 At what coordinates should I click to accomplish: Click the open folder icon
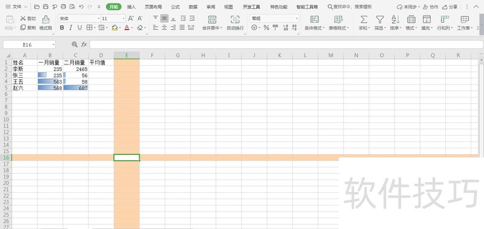coord(37,7)
